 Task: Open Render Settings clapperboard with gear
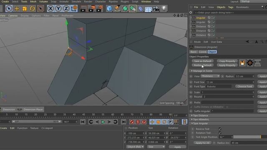coord(99,9)
